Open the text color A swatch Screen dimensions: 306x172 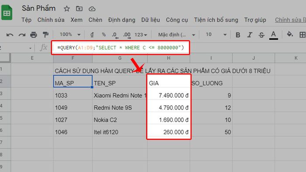coord(273,35)
